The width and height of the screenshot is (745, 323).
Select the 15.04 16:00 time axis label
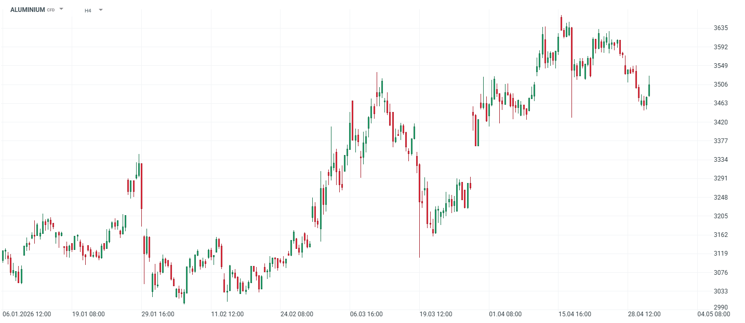point(575,314)
